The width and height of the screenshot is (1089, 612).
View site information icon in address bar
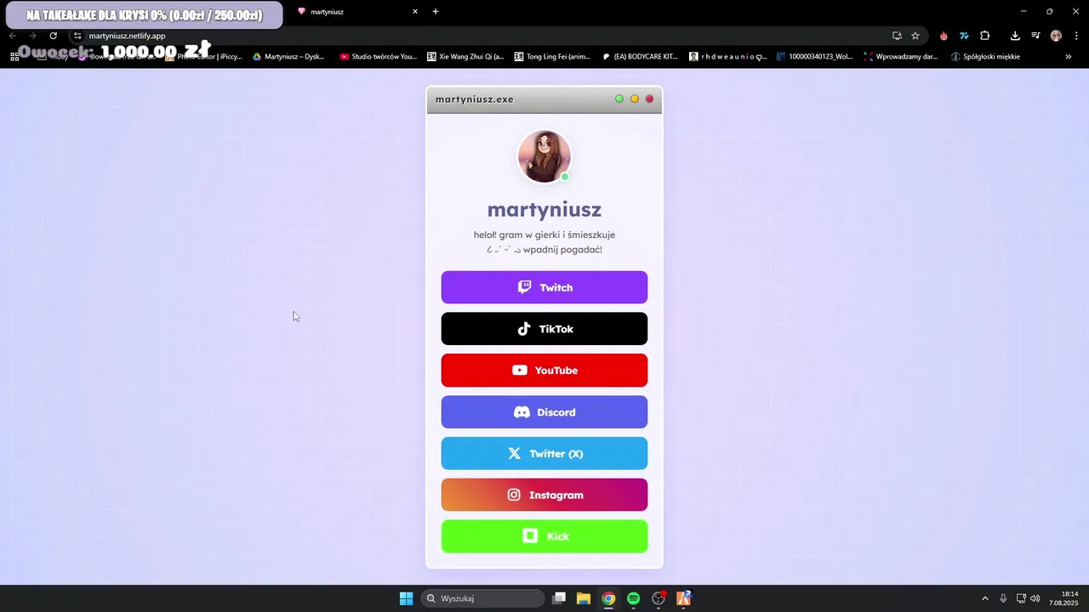click(x=77, y=36)
